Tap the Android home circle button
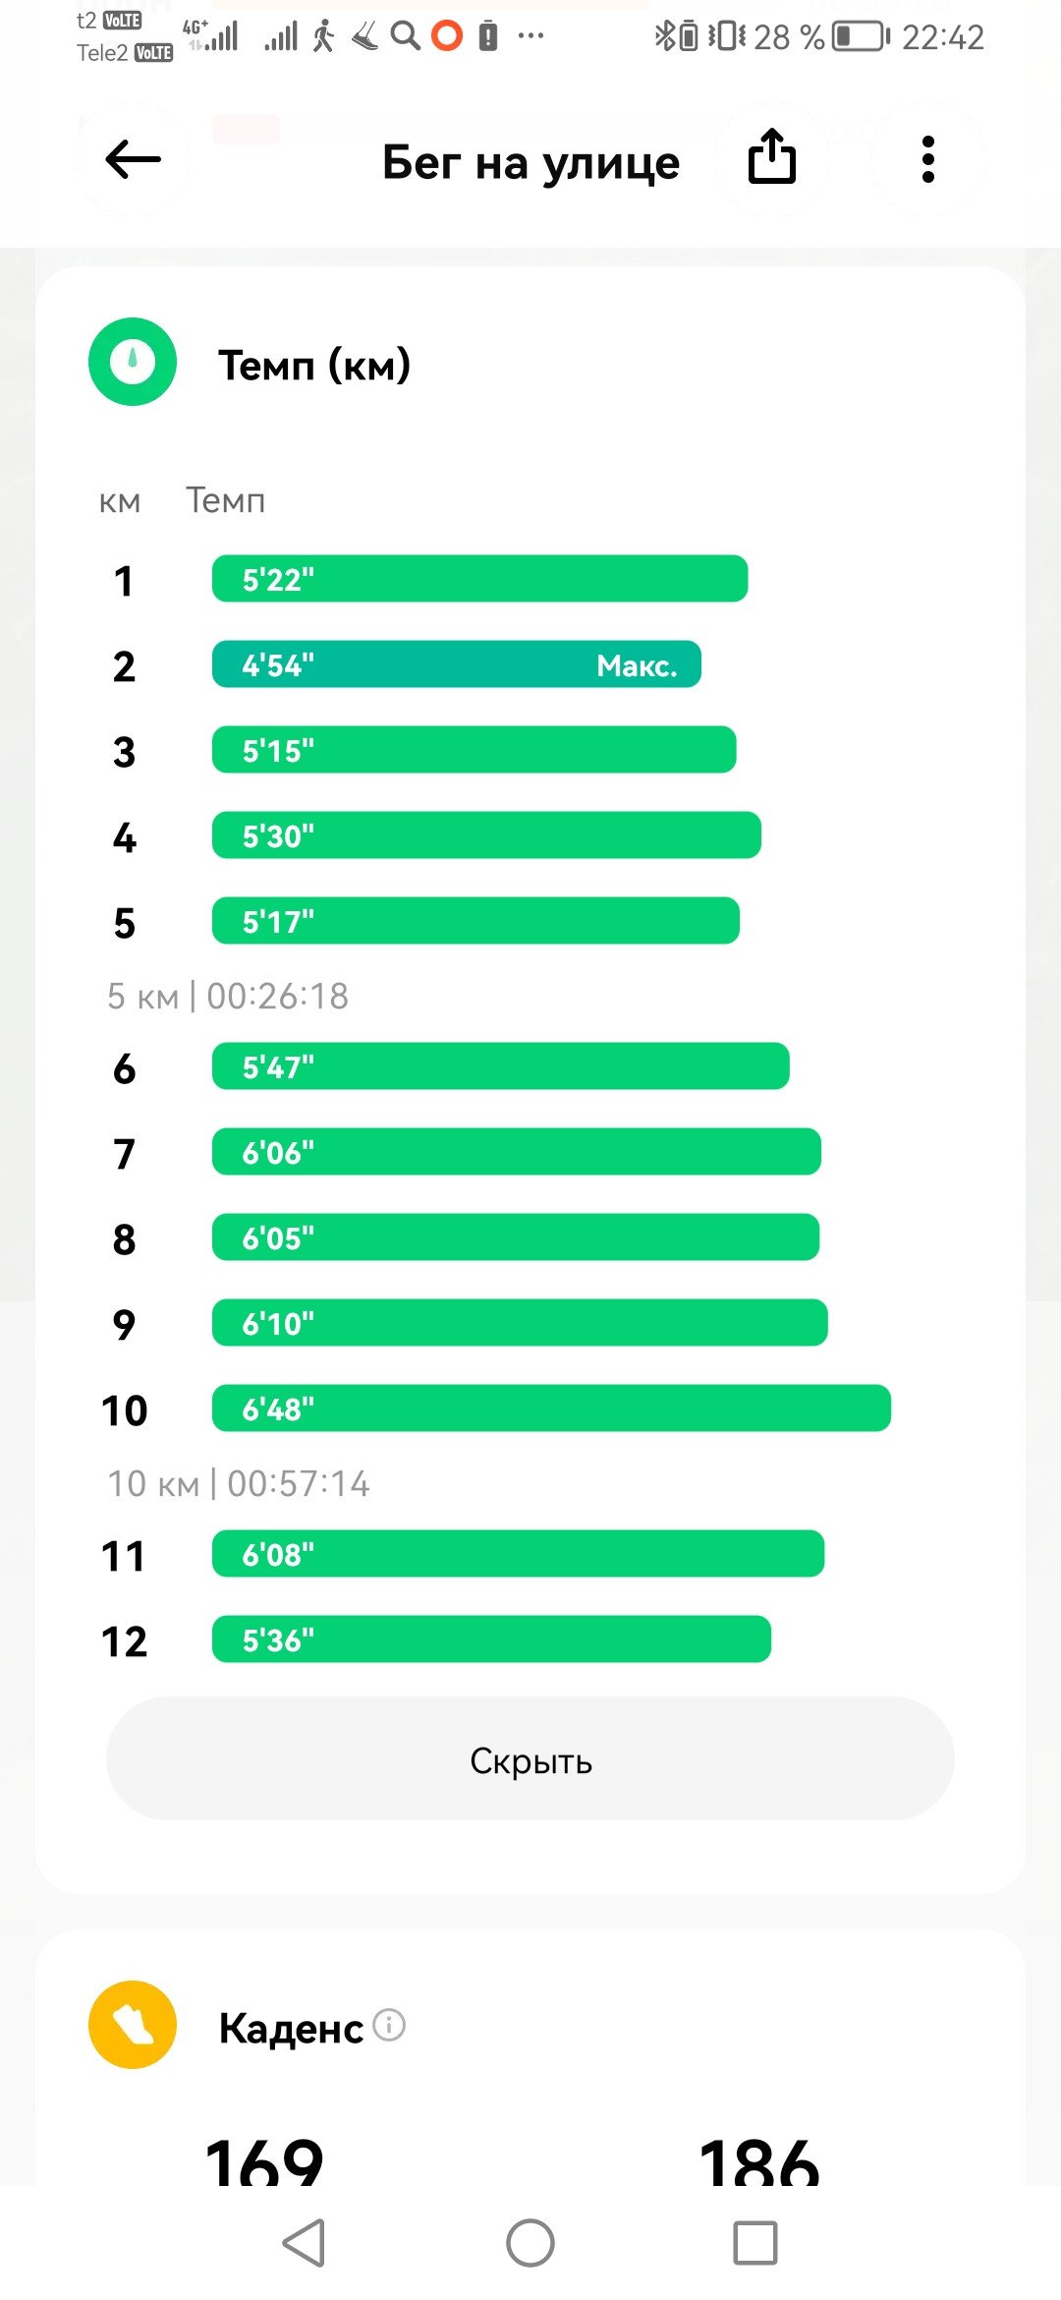The height and width of the screenshot is (2300, 1061). (x=530, y=2243)
